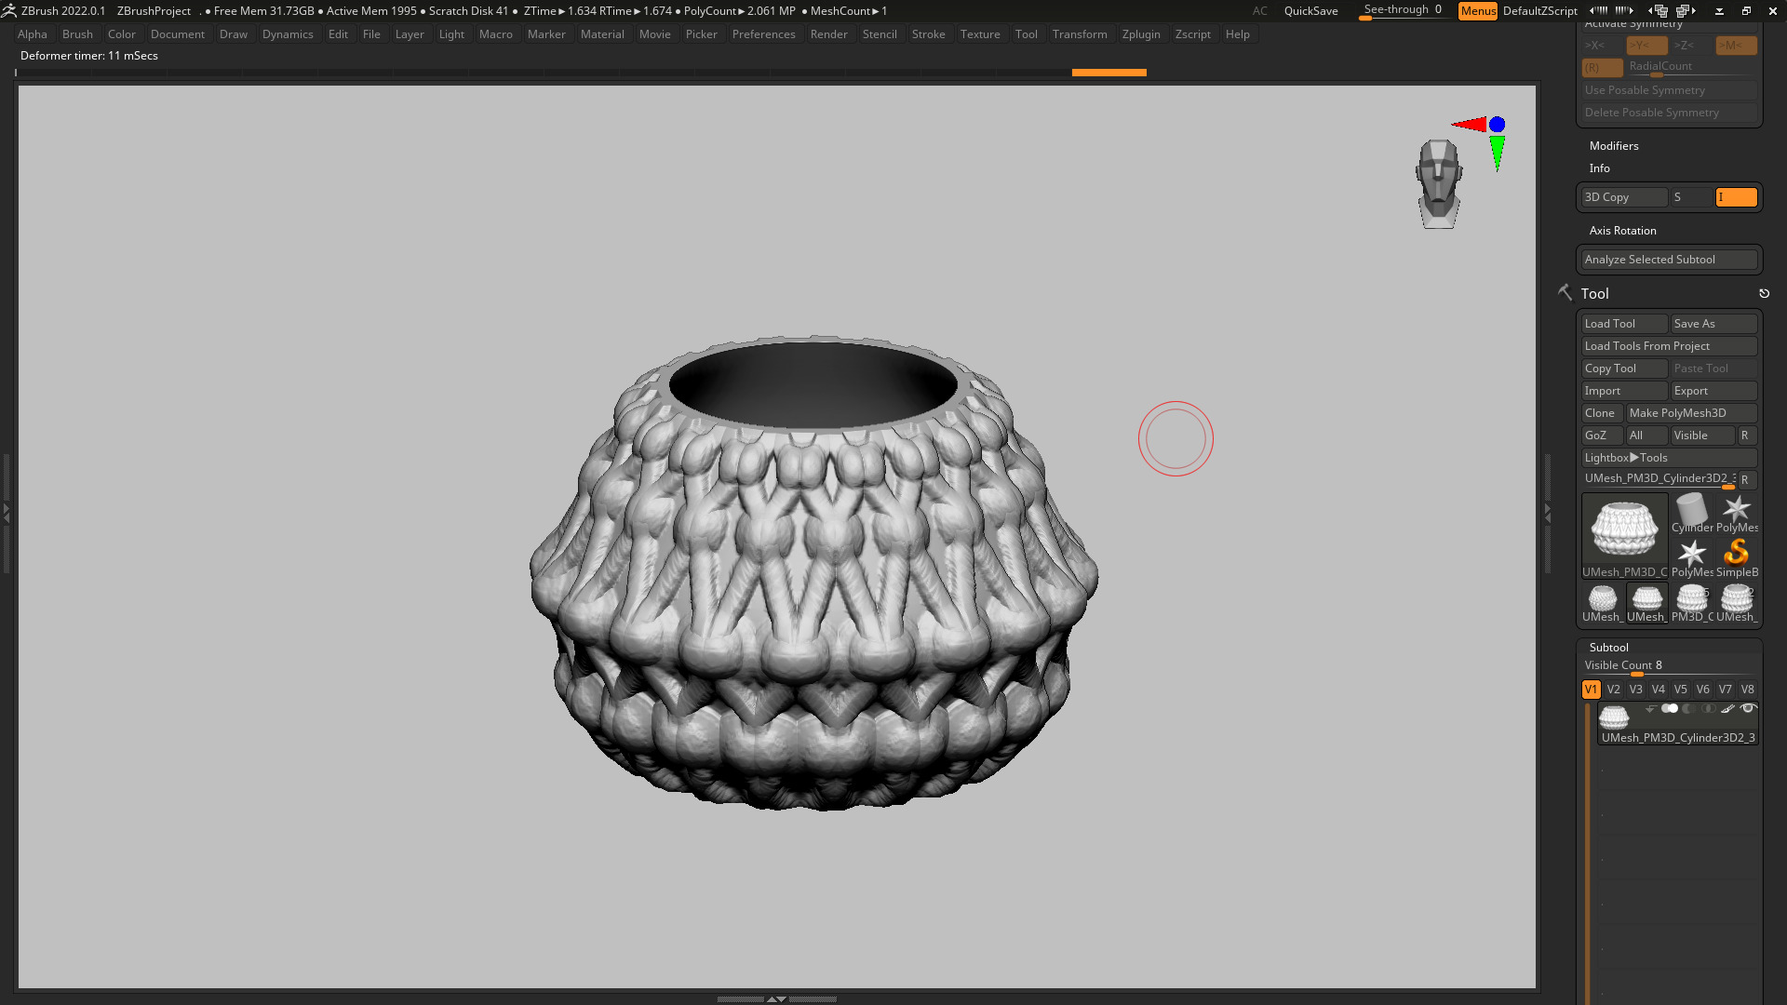Viewport: 1787px width, 1005px height.
Task: Click the R button next to tool name slider
Action: click(x=1745, y=480)
